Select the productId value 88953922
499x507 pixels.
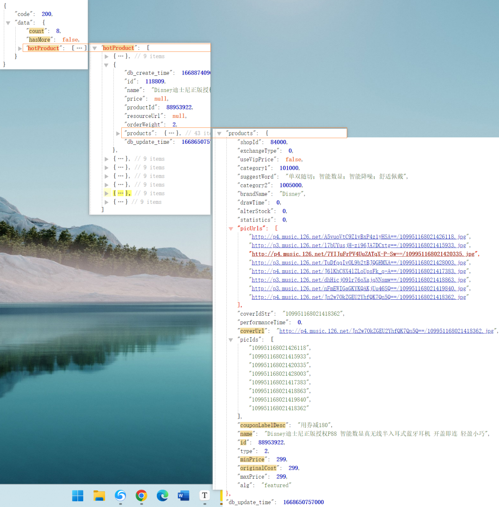pyautogui.click(x=179, y=107)
